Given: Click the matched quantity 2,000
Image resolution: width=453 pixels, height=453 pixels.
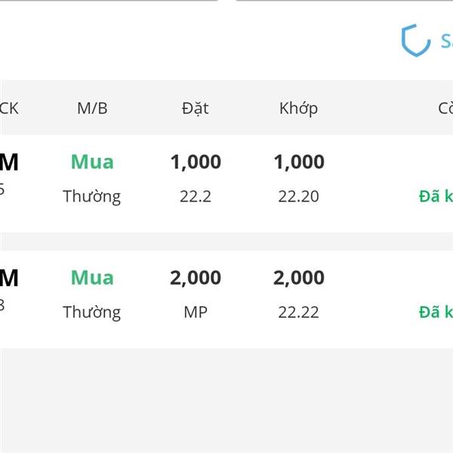Looking at the screenshot, I should click(299, 278).
